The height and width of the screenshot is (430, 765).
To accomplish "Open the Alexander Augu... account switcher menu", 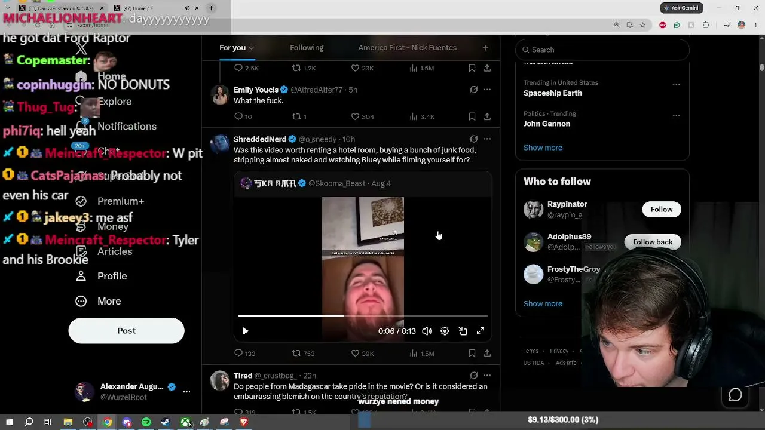I will 133,392.
